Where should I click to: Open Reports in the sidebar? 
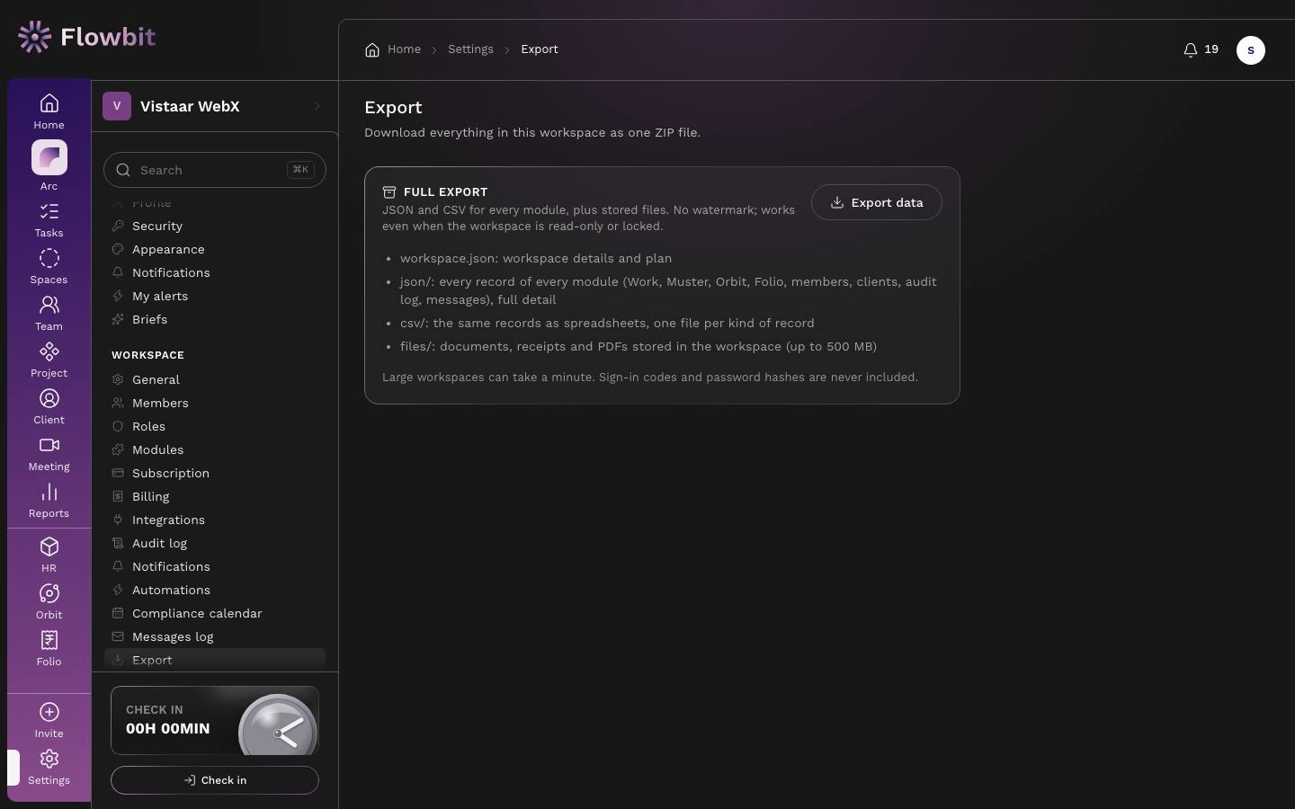49,501
